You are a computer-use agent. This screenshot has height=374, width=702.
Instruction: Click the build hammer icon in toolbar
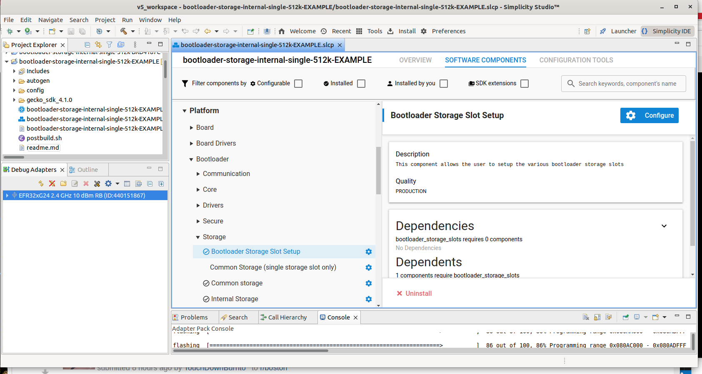pyautogui.click(x=124, y=31)
